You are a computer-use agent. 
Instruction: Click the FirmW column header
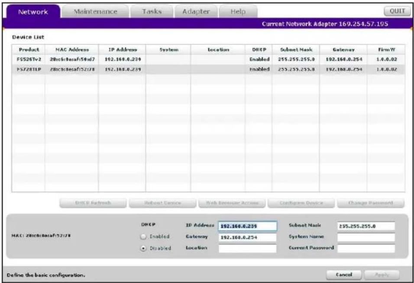pos(386,49)
